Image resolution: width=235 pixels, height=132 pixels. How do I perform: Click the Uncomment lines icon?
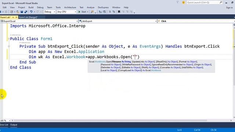pos(113,12)
